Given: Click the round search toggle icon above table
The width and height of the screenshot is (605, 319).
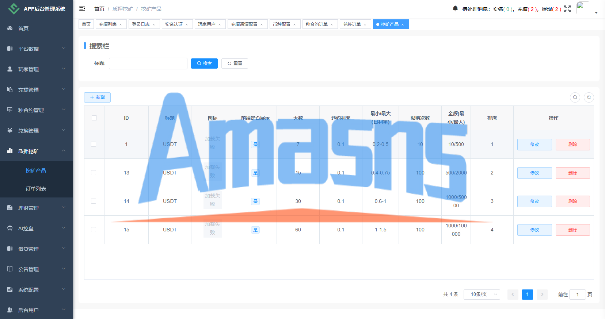Looking at the screenshot, I should [575, 97].
